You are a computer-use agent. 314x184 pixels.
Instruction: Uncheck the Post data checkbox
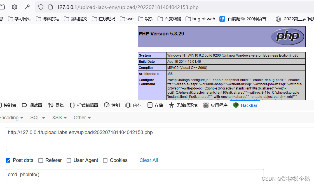pyautogui.click(x=8, y=160)
